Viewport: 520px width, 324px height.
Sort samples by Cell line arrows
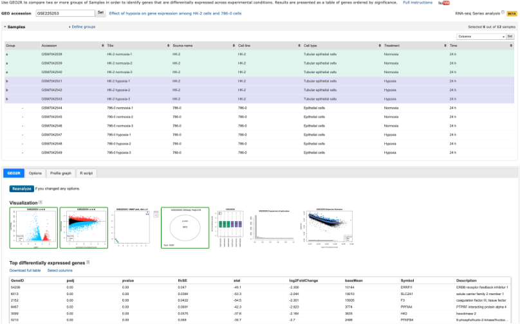point(299,46)
